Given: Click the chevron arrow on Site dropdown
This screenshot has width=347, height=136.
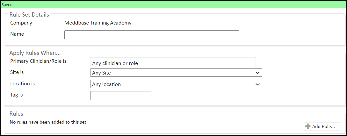Looking at the screenshot, I should point(257,73).
